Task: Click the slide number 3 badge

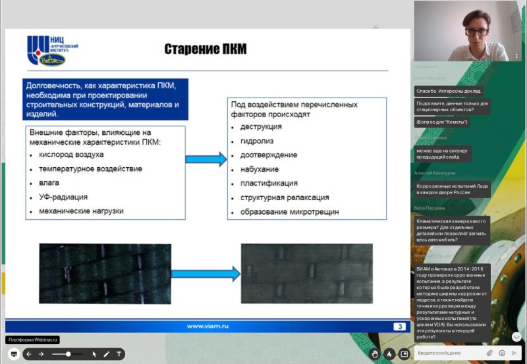Action: [400, 326]
